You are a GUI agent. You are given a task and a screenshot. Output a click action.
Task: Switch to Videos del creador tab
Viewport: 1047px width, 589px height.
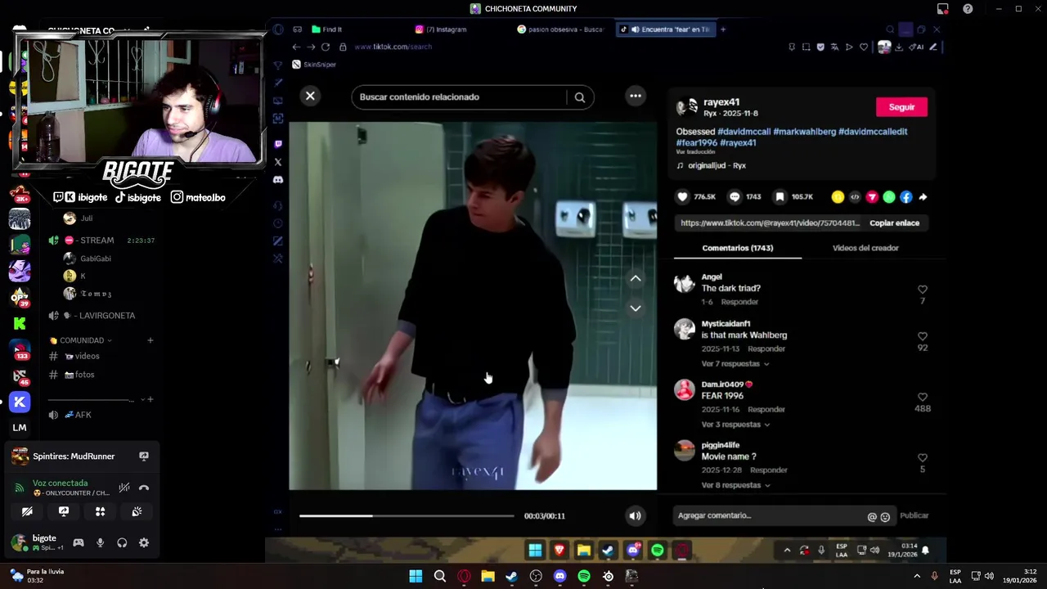(x=865, y=248)
